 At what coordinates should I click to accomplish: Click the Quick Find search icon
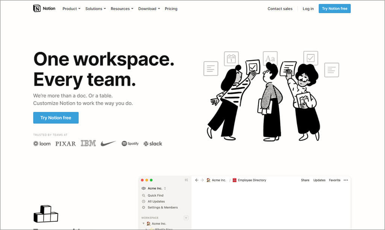pyautogui.click(x=144, y=196)
